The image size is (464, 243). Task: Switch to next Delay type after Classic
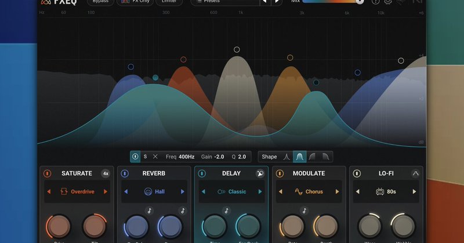tap(260, 192)
